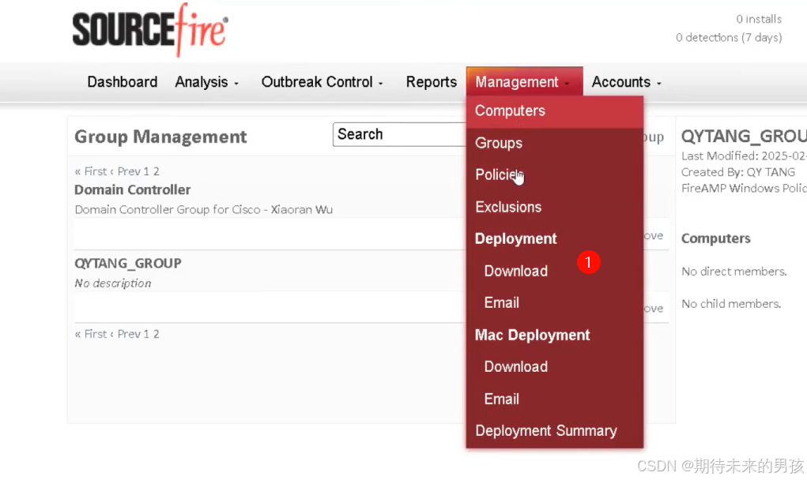Focus the Group Management search field

tap(399, 134)
